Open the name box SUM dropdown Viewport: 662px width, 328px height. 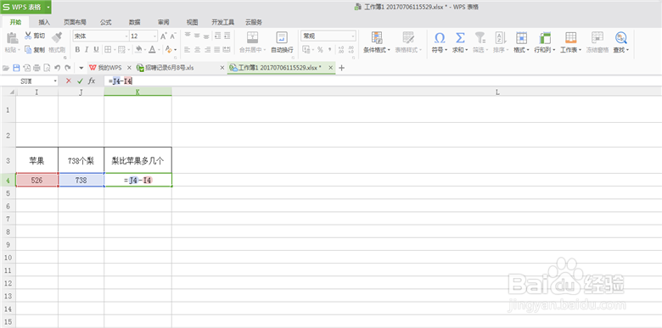[x=55, y=81]
